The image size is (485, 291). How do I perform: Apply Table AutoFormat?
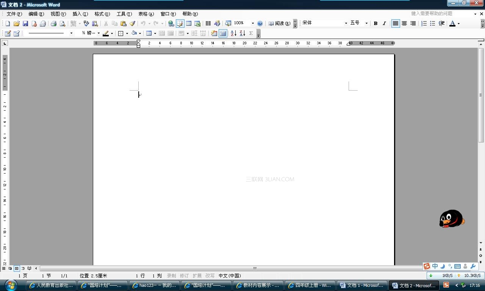pyautogui.click(x=214, y=33)
